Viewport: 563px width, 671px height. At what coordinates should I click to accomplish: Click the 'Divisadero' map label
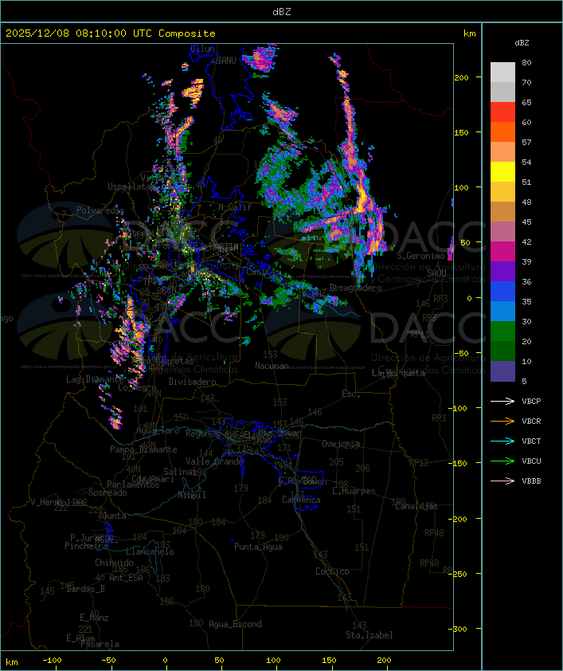192,381
